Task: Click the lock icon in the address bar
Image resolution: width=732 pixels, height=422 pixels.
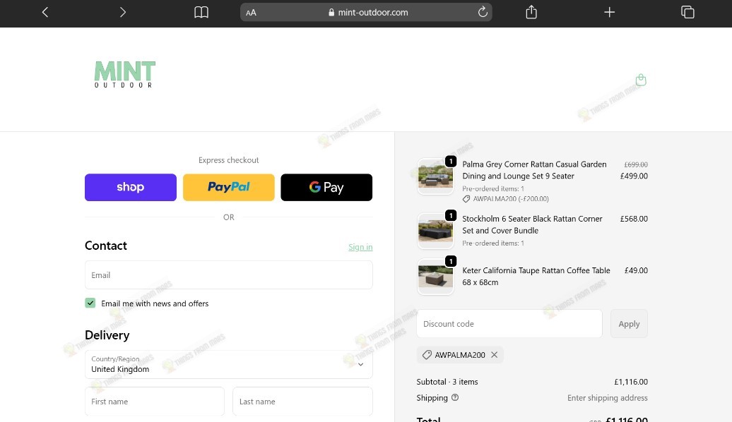Action: [331, 13]
